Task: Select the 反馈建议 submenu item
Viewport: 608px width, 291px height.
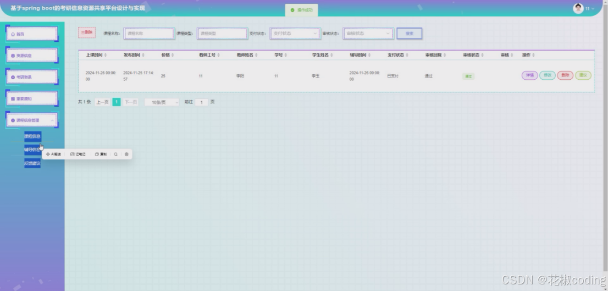Action: [32, 163]
